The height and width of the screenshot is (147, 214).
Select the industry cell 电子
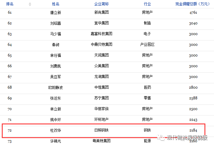coord(147,34)
